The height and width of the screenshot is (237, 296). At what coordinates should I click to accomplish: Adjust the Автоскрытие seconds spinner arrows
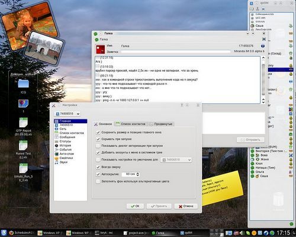coord(138,174)
